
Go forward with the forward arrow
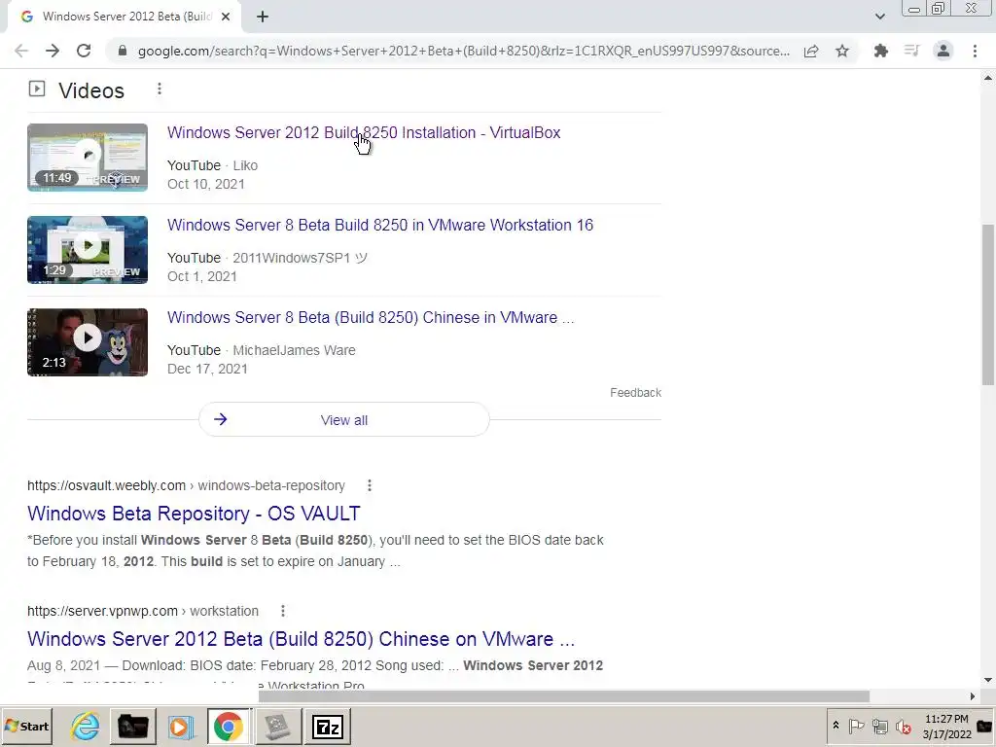pyautogui.click(x=53, y=51)
